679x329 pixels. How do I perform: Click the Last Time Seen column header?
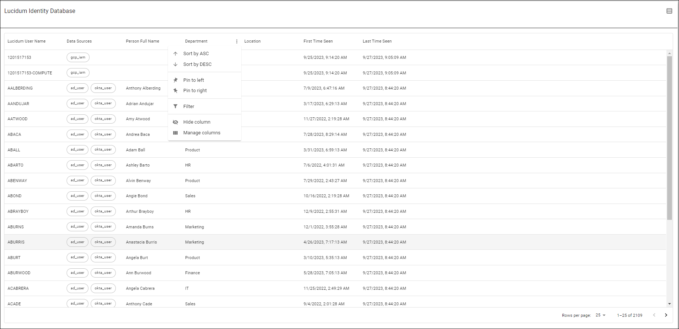tap(377, 41)
